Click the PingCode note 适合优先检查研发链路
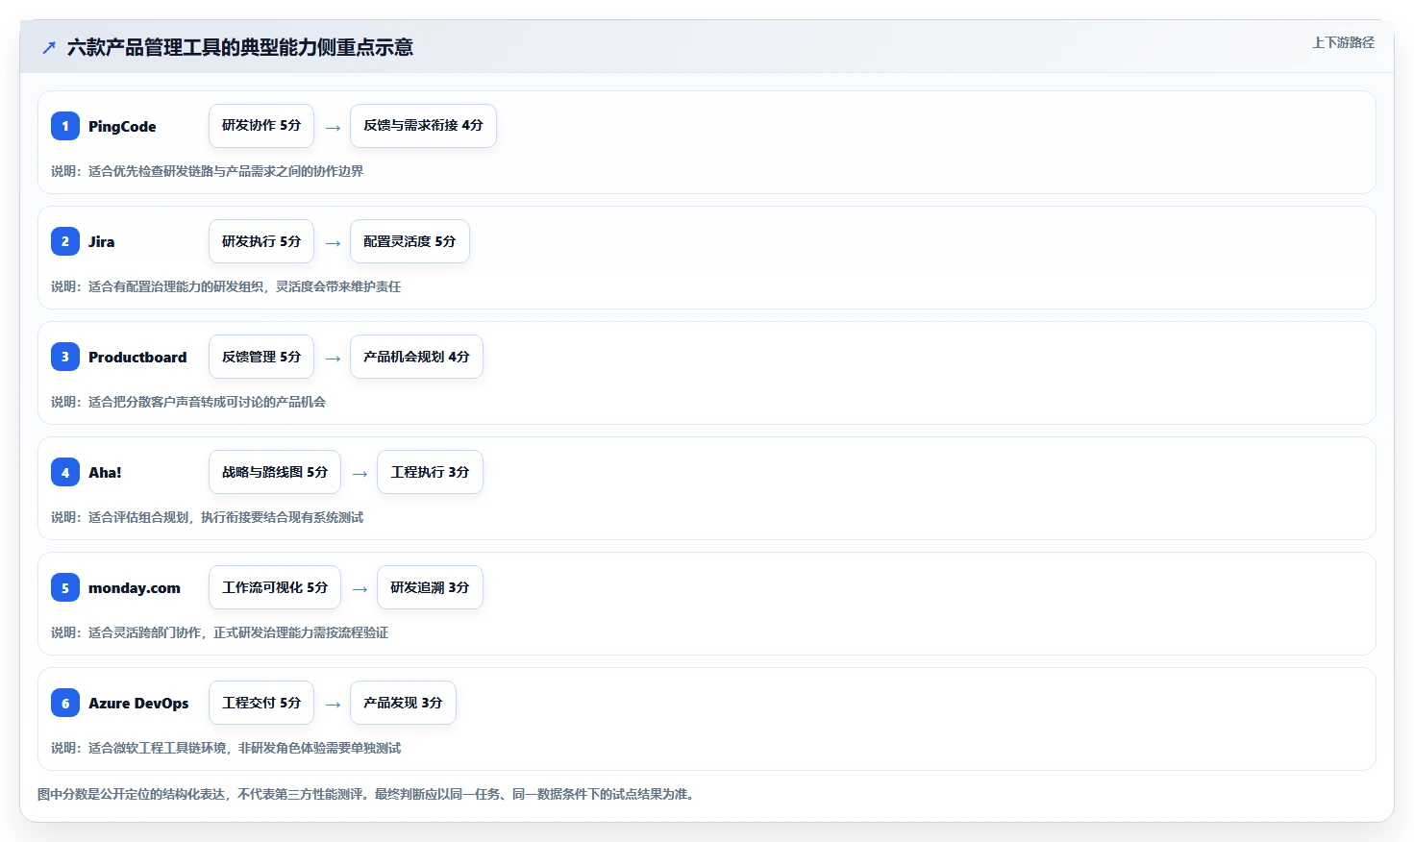 [x=207, y=171]
